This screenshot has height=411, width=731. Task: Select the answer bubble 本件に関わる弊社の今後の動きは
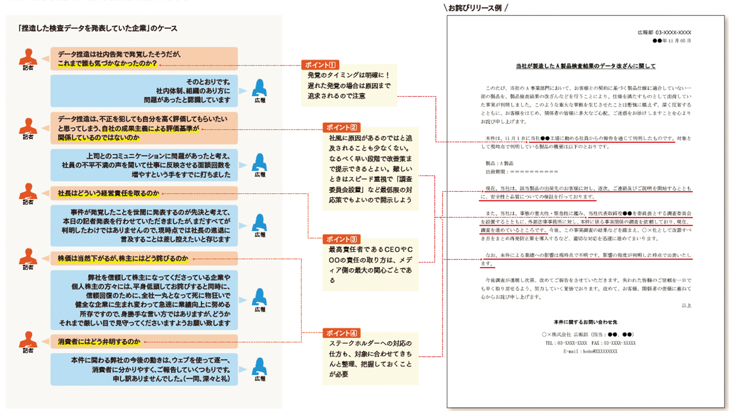pyautogui.click(x=144, y=369)
